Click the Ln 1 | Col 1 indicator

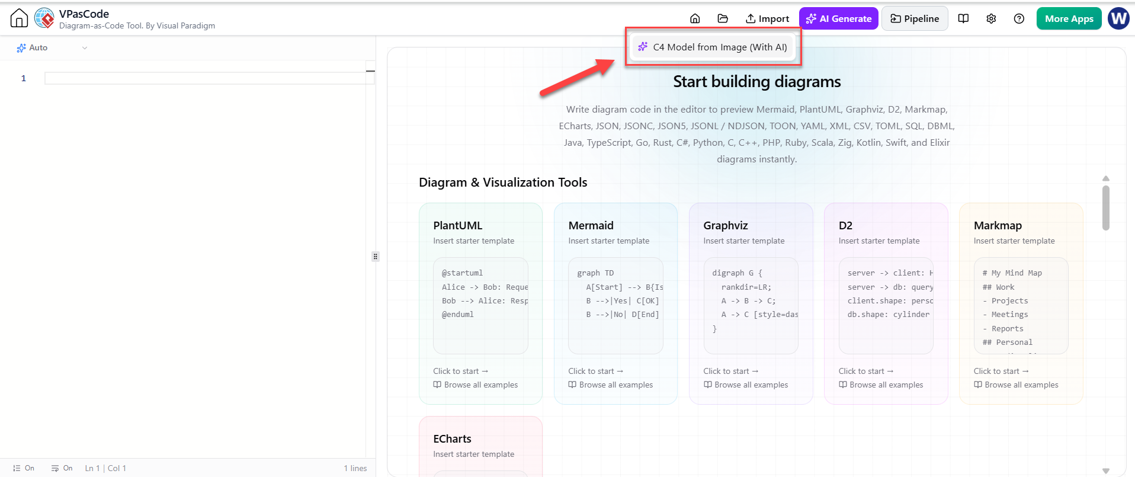pyautogui.click(x=105, y=468)
